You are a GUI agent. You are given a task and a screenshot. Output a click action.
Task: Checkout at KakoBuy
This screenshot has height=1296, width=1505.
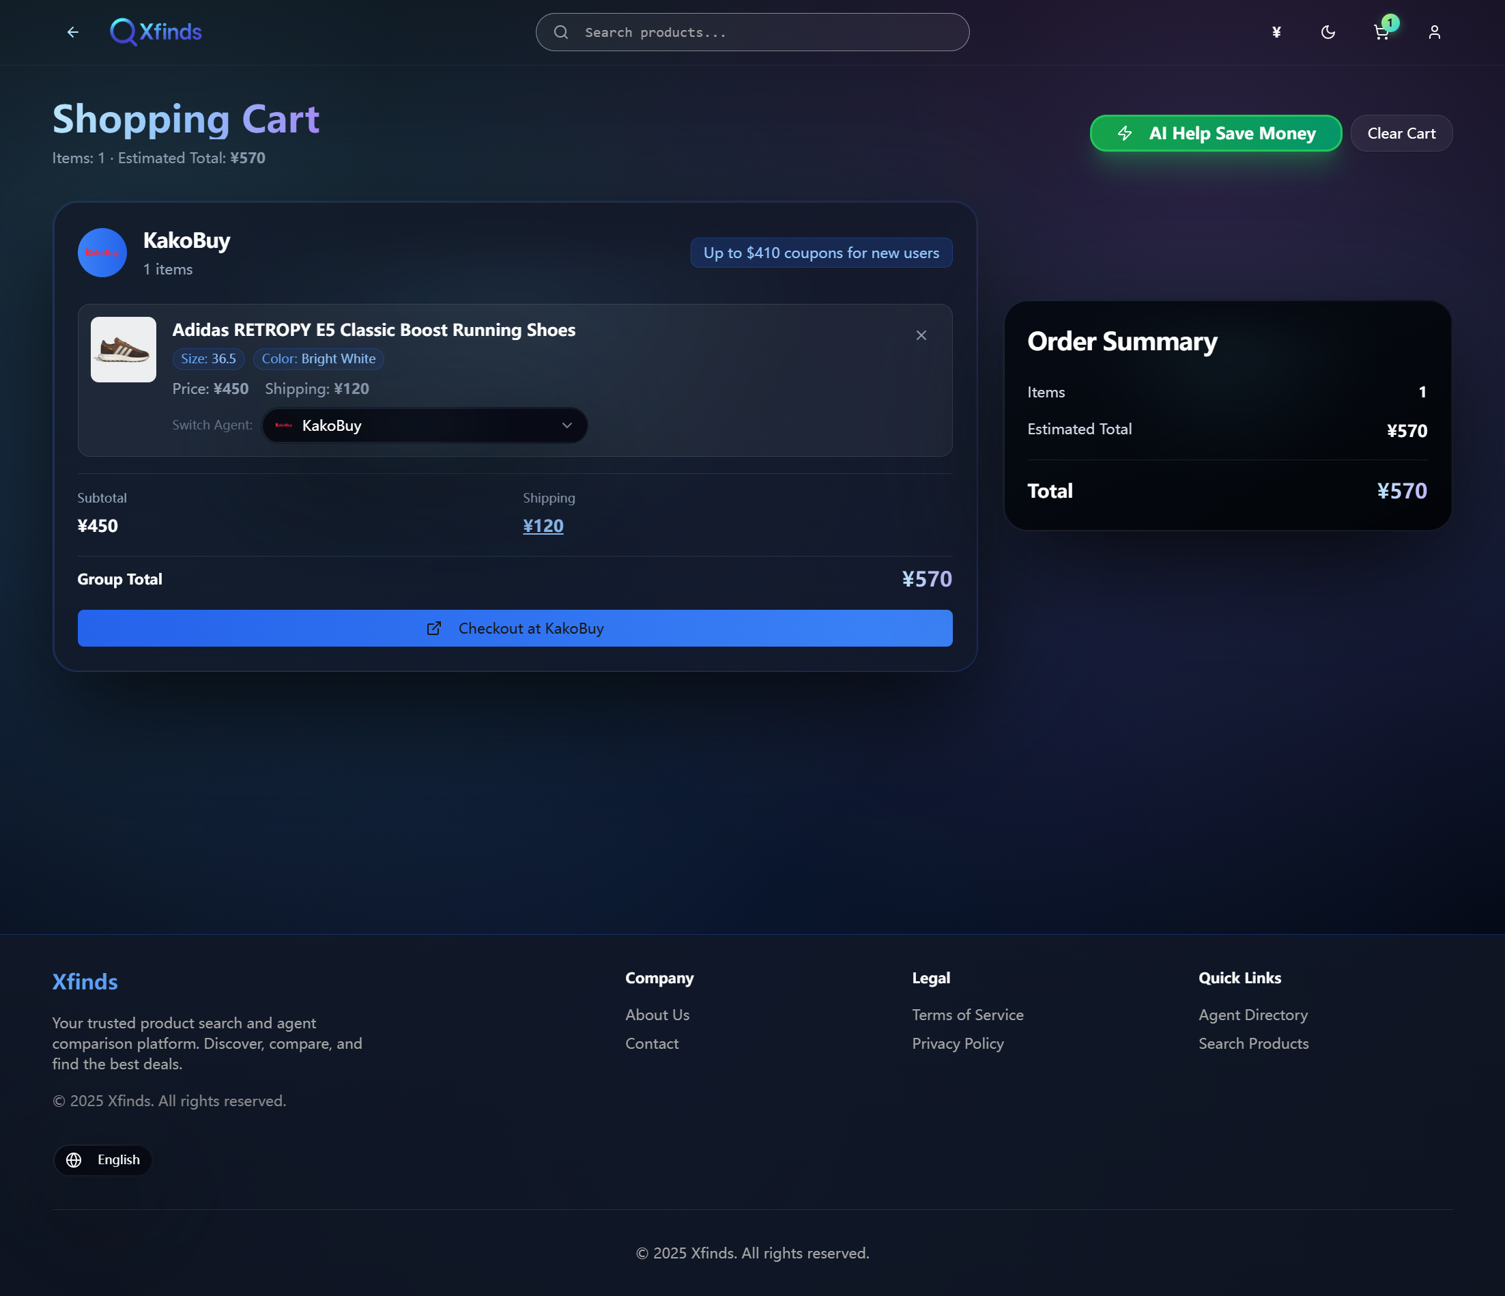(x=515, y=628)
